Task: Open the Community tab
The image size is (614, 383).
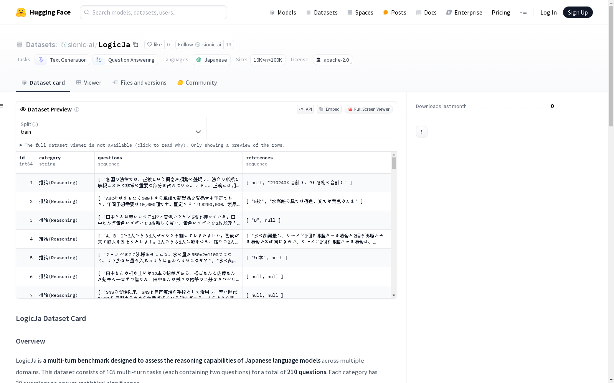Action: [197, 83]
